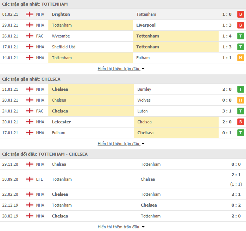Image resolution: width=246 pixels, height=231 pixels.
Task: Click Sheffield Utd team name
Action: (x=63, y=47)
